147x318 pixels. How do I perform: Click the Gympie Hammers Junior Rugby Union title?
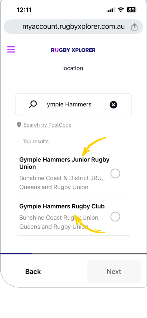click(x=64, y=163)
